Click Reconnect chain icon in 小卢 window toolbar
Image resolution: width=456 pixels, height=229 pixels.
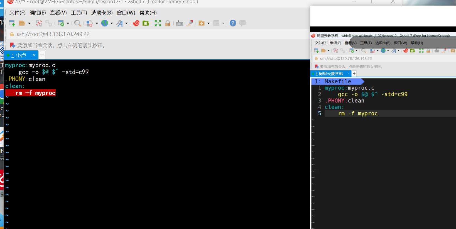click(49, 23)
